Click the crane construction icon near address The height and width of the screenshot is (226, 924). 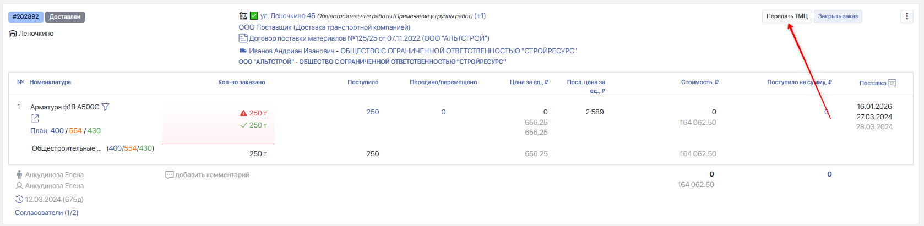(243, 16)
